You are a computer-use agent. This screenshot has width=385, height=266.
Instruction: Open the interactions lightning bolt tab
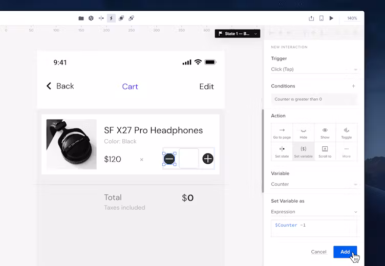tap(111, 18)
